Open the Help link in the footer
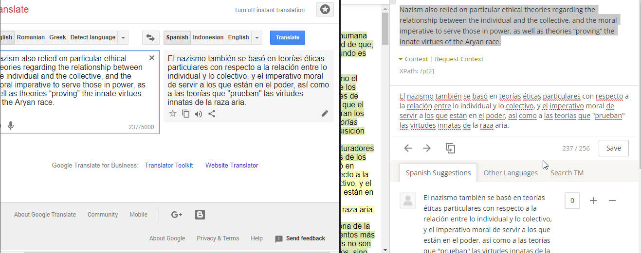This screenshot has width=641, height=253. coord(256,238)
